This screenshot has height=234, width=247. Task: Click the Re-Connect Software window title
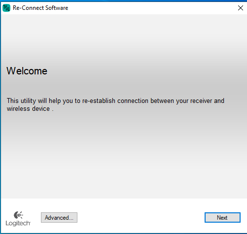click(x=40, y=8)
